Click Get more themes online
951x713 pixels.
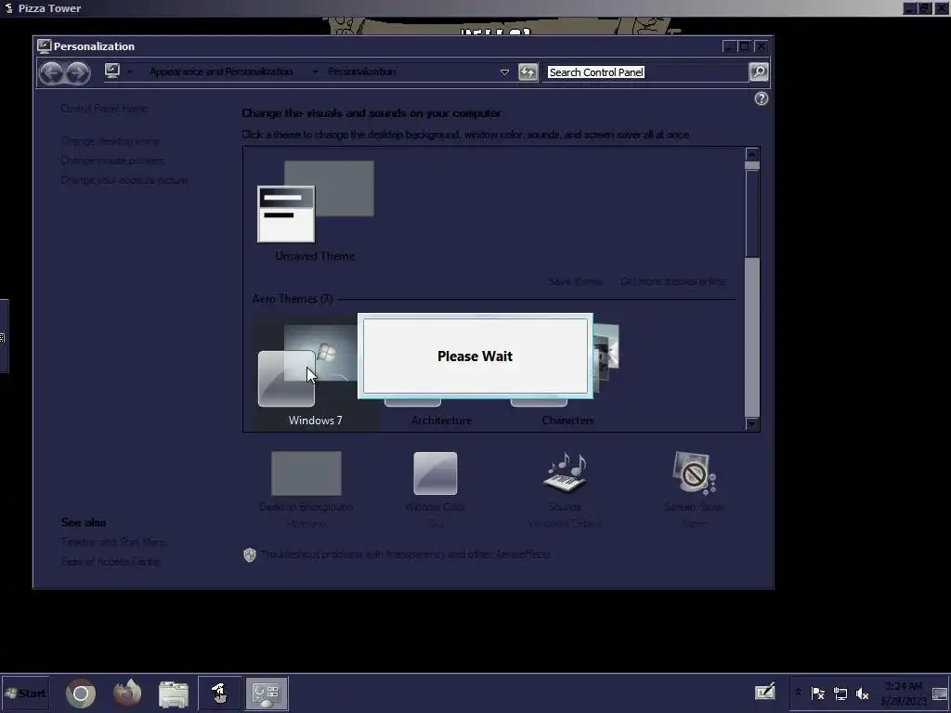coord(672,281)
